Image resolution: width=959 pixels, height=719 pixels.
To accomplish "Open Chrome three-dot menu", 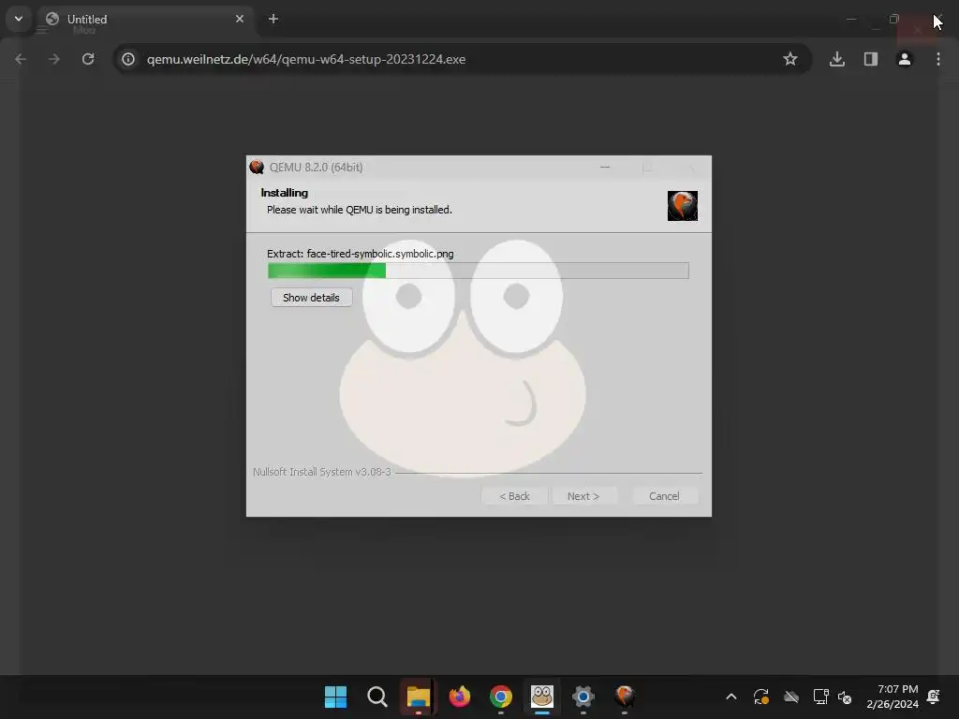I will point(938,59).
